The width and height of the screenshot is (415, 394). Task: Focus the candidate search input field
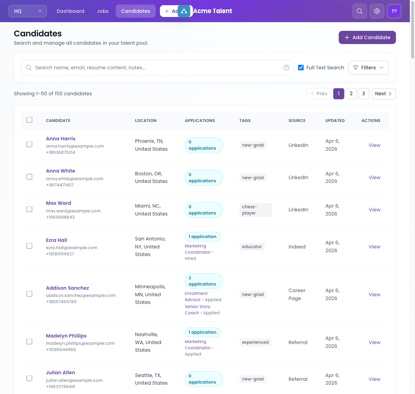(x=157, y=68)
